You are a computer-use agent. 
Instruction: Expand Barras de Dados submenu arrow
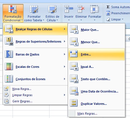point(65,54)
